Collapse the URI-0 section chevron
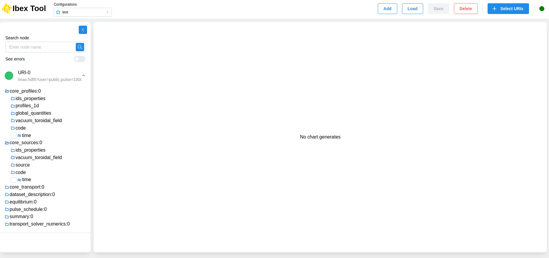The image size is (549, 258). click(x=84, y=76)
